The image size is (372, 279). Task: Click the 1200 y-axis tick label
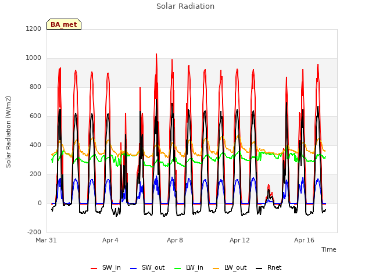(34, 28)
